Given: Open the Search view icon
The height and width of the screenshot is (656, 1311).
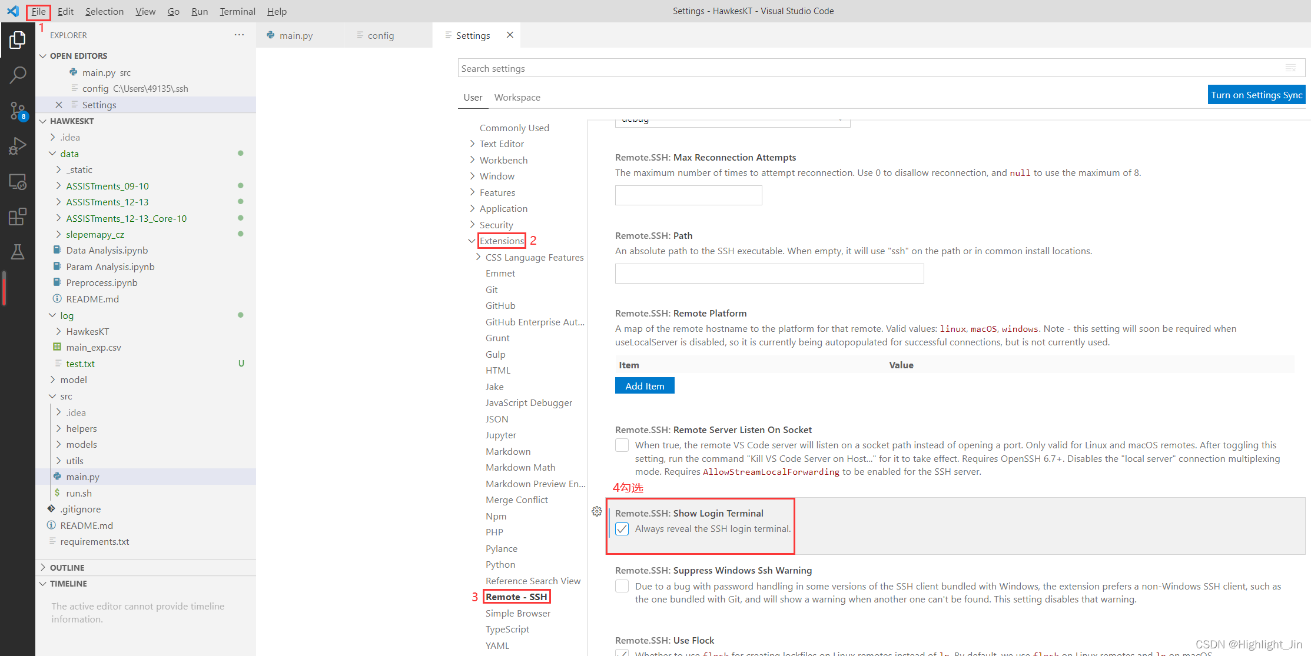Looking at the screenshot, I should tap(18, 75).
